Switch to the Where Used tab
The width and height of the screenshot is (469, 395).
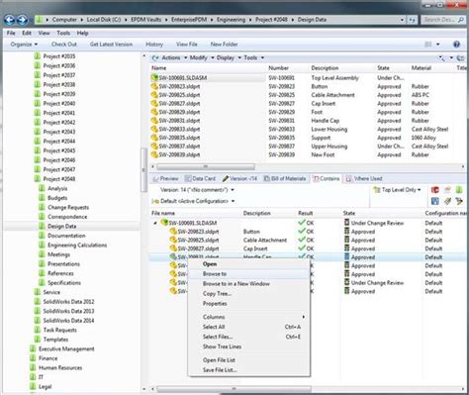[x=364, y=178]
